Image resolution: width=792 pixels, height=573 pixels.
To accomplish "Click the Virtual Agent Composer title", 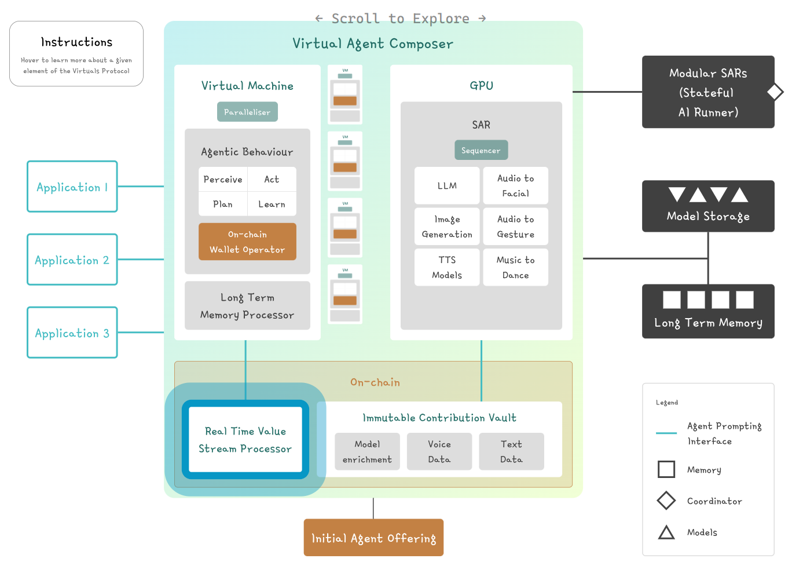I will click(x=373, y=43).
